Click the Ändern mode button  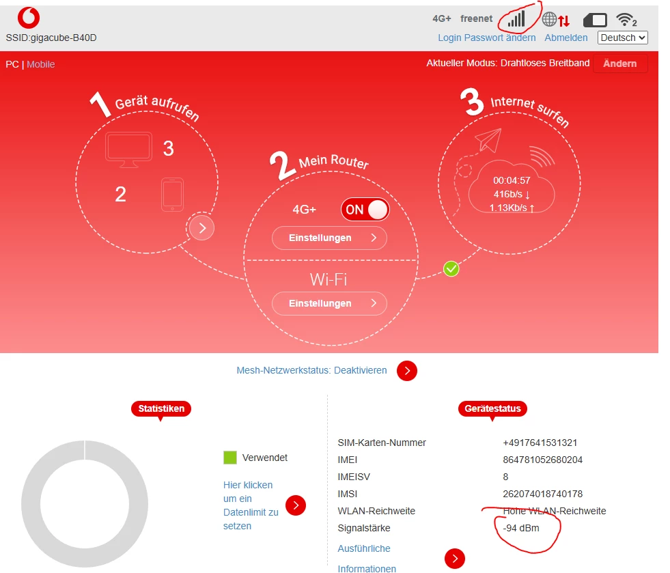point(620,64)
